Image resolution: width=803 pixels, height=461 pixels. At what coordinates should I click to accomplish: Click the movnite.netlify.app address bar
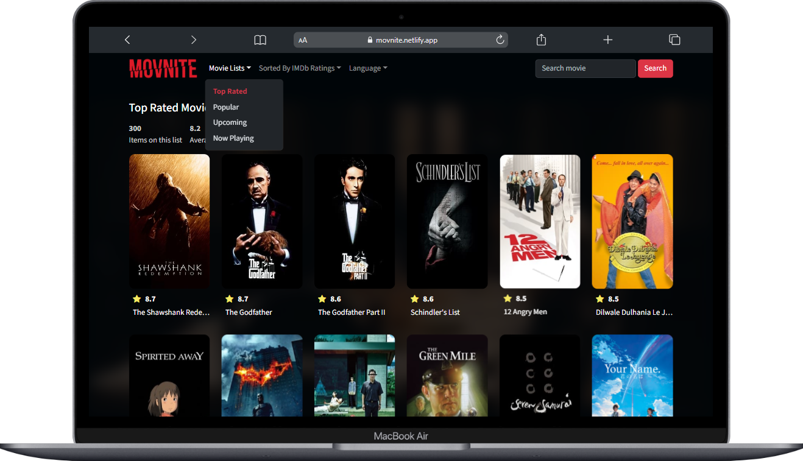[401, 40]
